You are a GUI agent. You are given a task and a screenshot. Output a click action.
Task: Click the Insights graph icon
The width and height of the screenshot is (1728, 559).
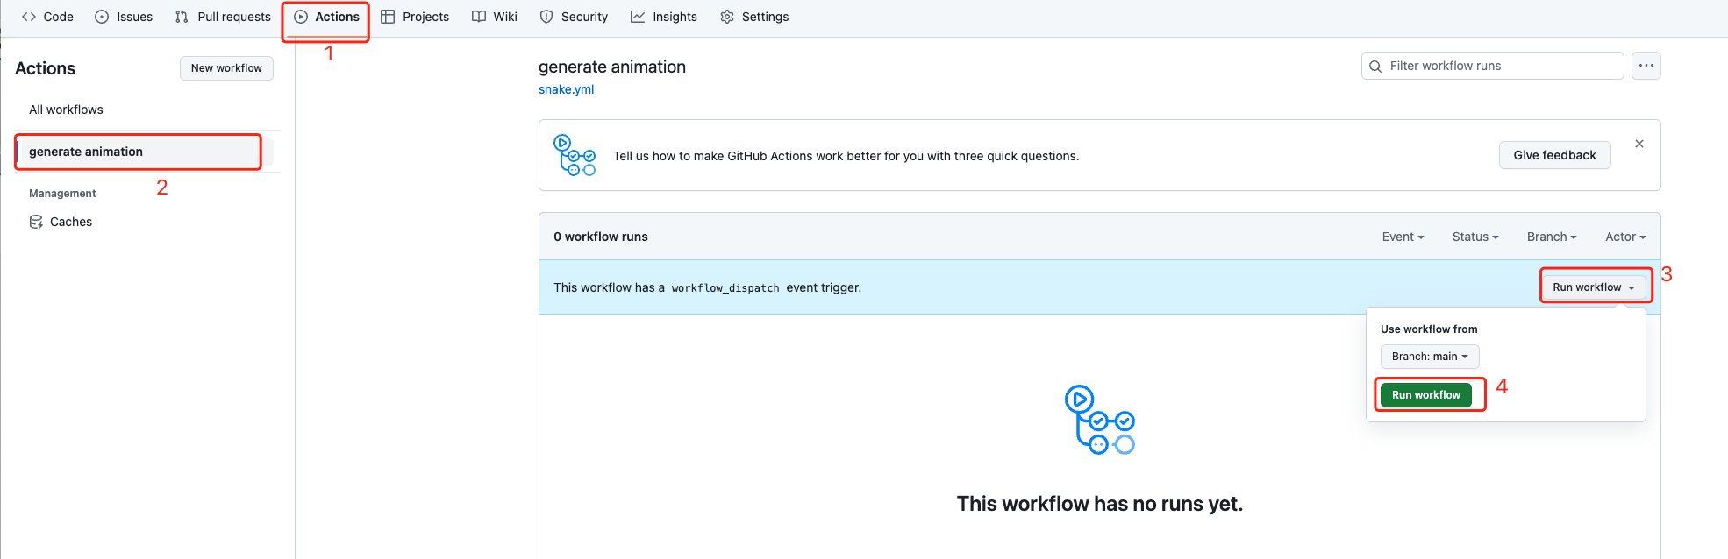click(638, 17)
